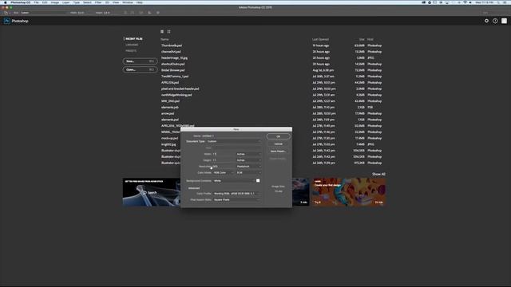511x287 pixels.
Task: Click Save Preset in the New dialog
Action: point(279,151)
